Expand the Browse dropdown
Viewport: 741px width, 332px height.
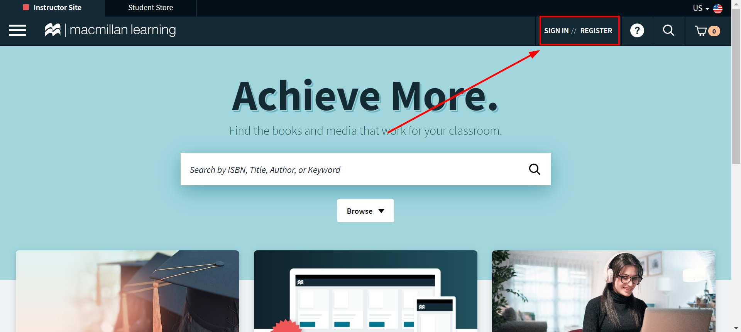365,211
